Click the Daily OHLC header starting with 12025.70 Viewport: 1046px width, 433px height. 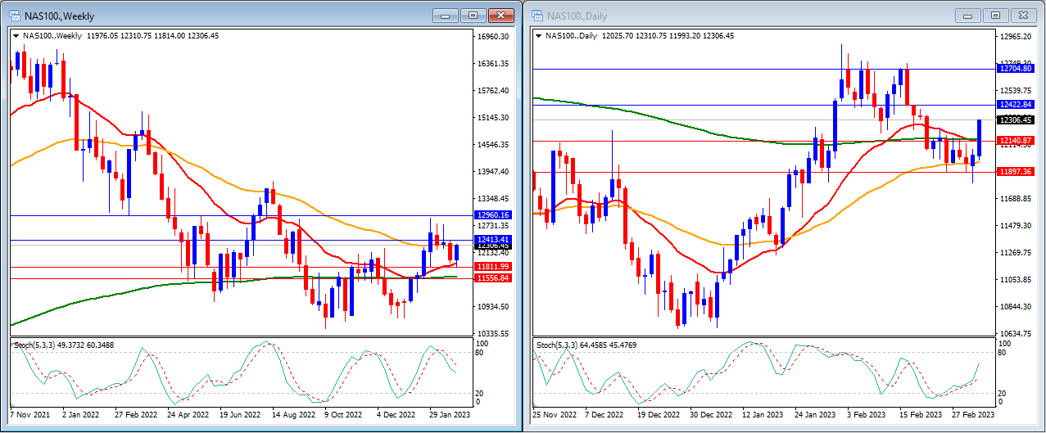click(668, 36)
